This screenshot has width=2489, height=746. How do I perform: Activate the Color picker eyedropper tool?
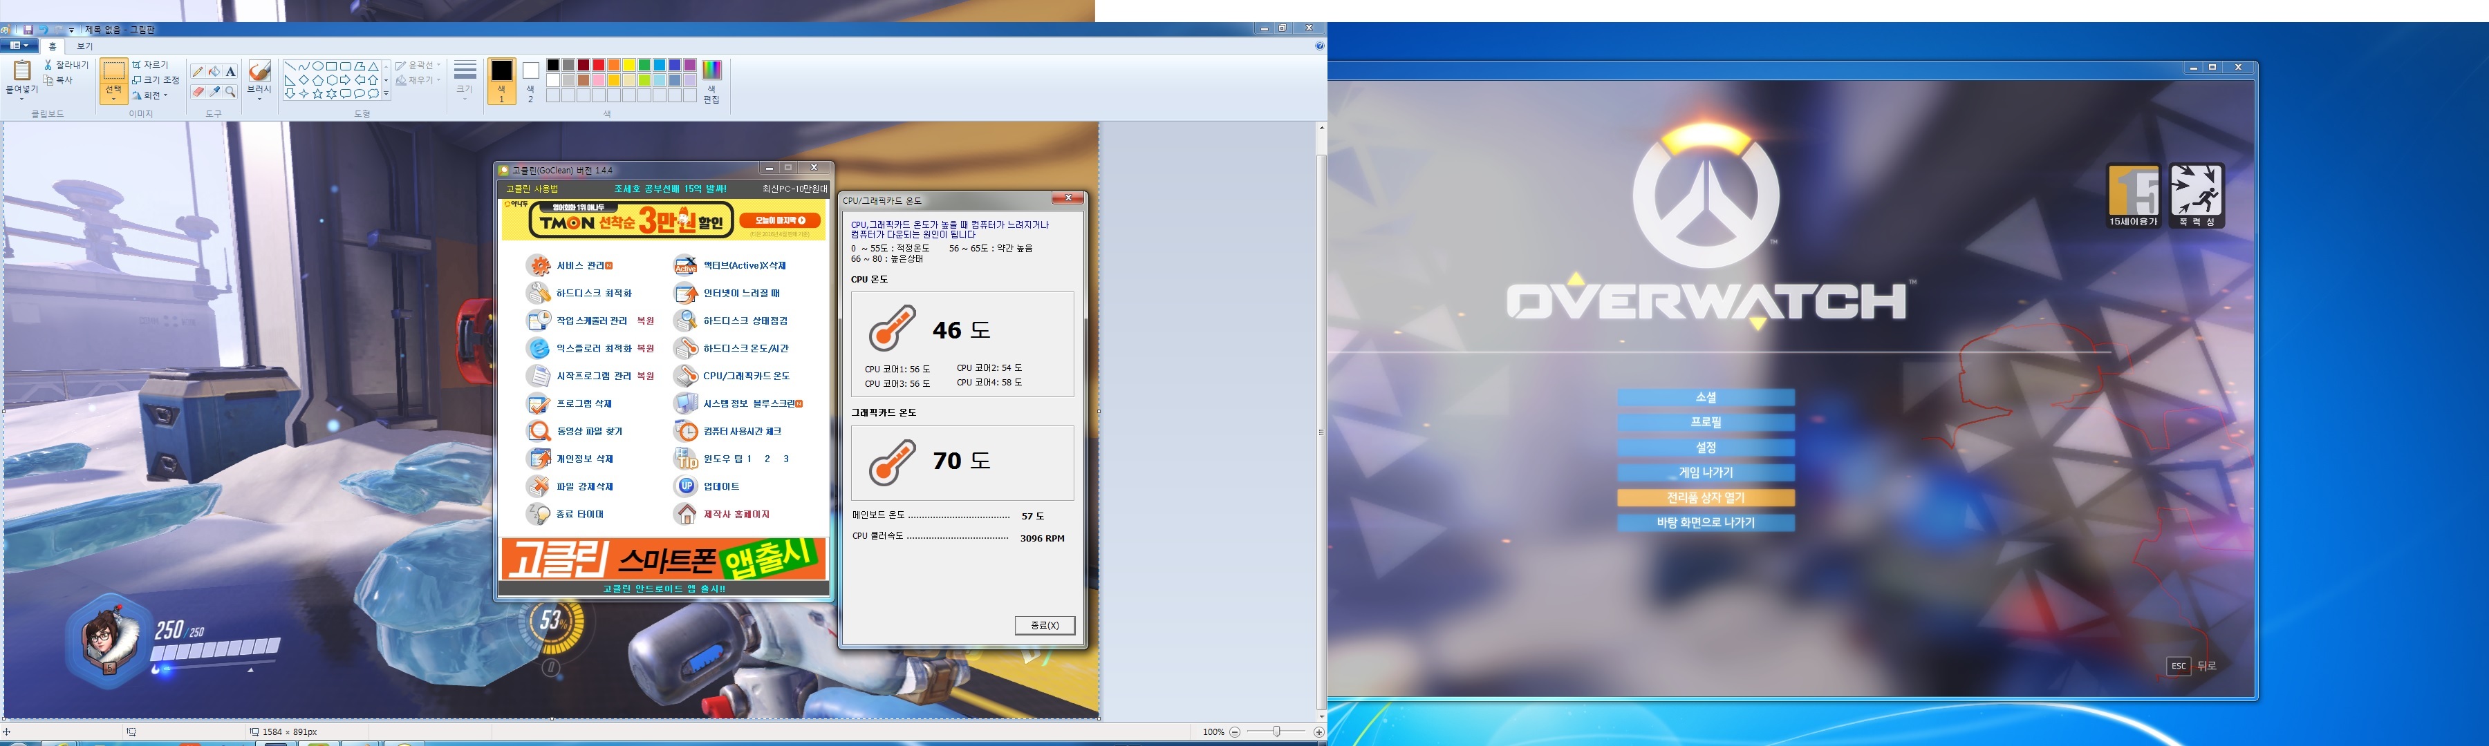[x=214, y=92]
